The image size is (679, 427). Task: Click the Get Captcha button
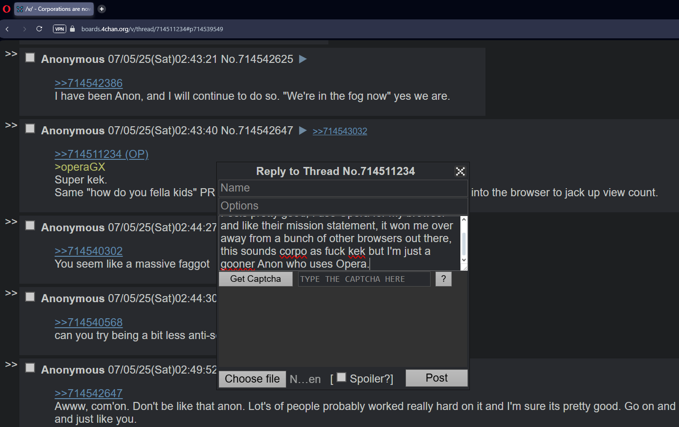tap(256, 279)
